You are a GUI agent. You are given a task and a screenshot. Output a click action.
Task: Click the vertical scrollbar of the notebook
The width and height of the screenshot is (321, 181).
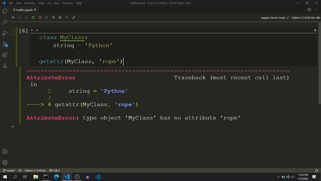tap(319, 64)
